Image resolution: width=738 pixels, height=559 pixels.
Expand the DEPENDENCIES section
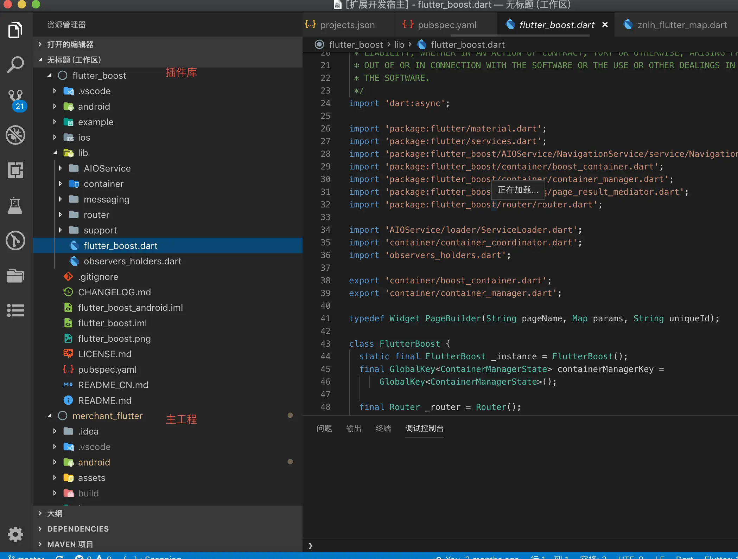pyautogui.click(x=78, y=529)
